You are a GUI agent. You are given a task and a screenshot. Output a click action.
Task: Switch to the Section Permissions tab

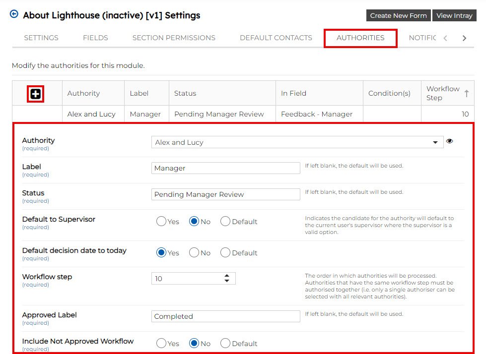tap(174, 38)
